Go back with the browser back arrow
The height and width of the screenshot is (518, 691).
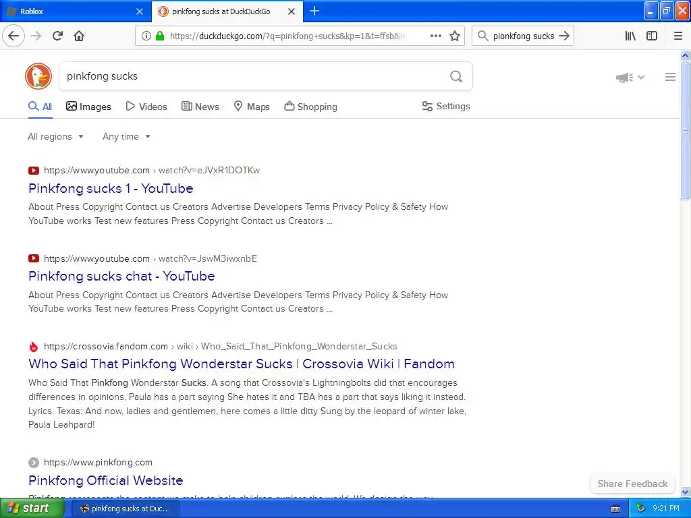[13, 36]
